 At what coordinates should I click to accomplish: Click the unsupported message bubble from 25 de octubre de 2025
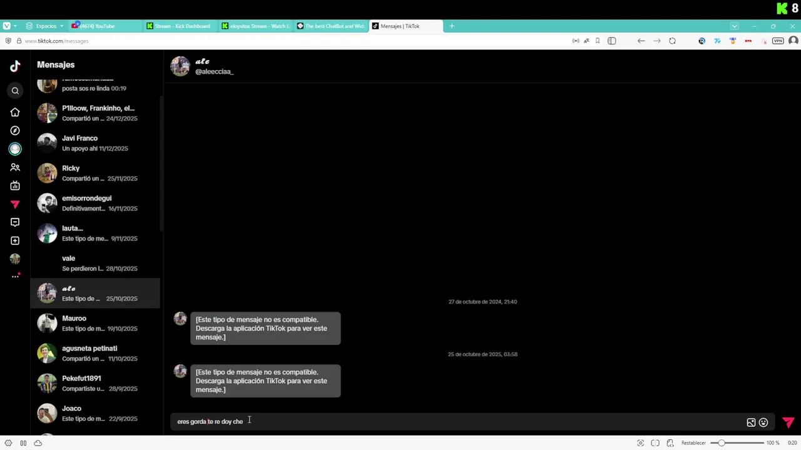click(x=265, y=381)
